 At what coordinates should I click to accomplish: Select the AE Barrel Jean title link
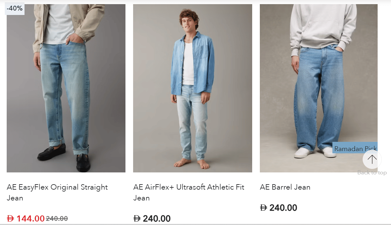285,187
